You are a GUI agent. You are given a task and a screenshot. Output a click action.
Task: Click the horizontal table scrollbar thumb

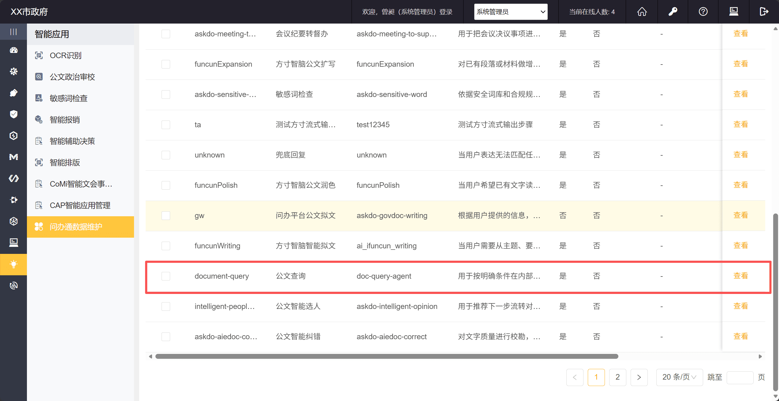click(387, 356)
